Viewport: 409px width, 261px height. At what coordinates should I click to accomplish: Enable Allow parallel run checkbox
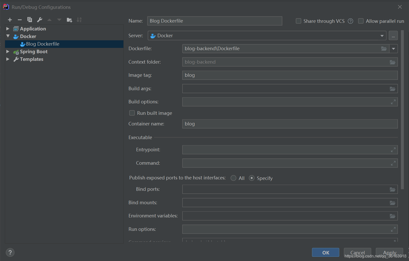(361, 21)
